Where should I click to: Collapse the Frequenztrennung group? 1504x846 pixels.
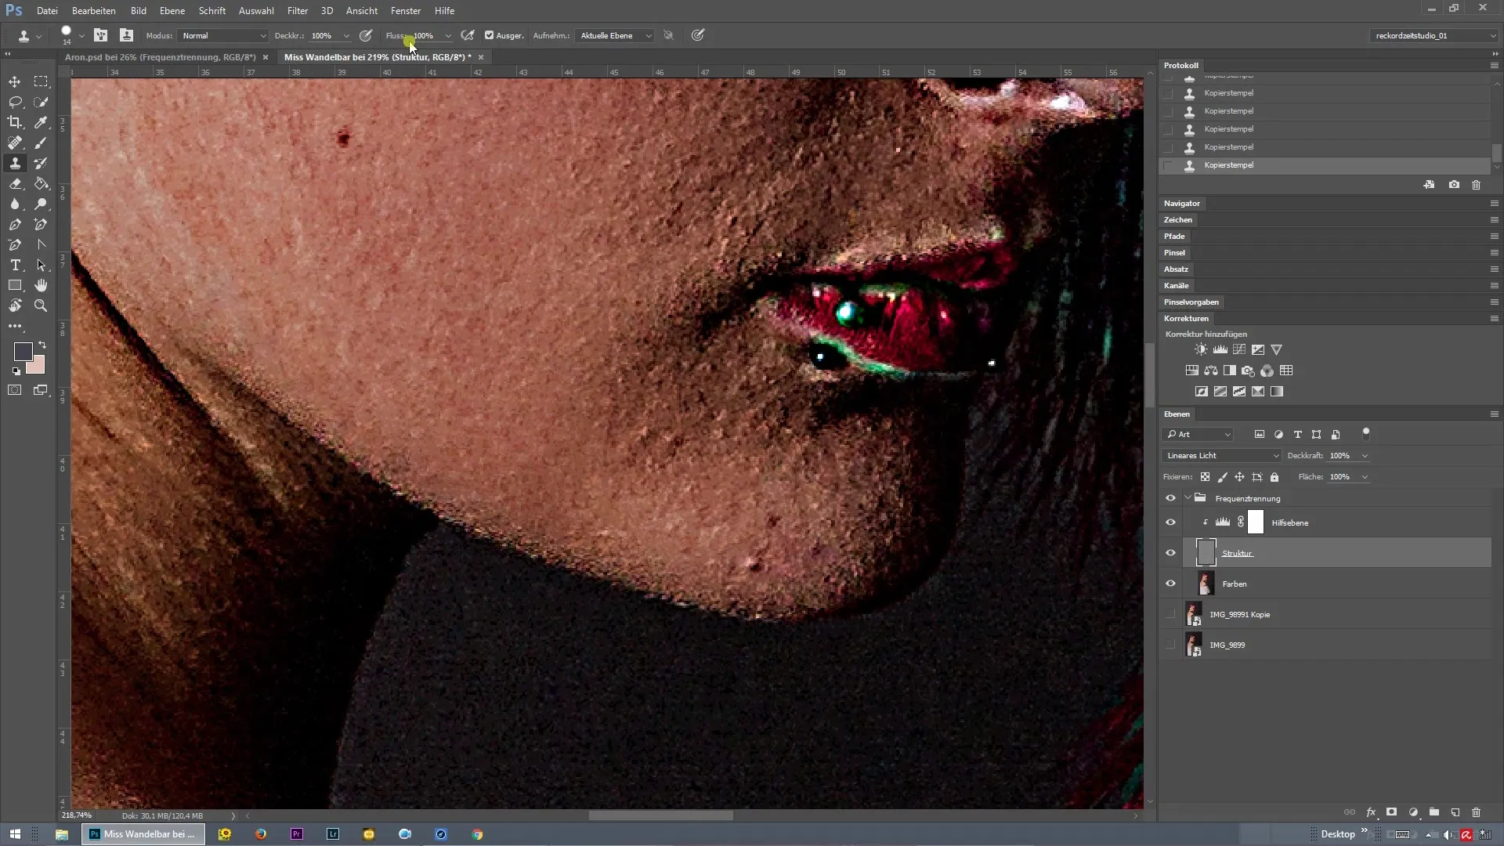tap(1188, 498)
